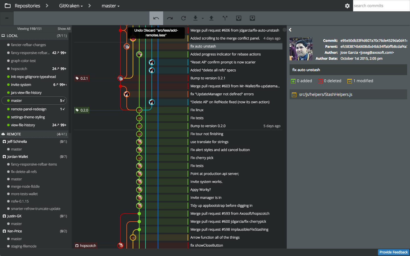Select the staging-filemode remote branch
Image resolution: width=410 pixels, height=256 pixels.
click(24, 246)
